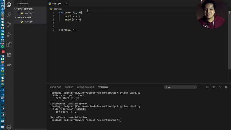231x130 pixels.
Task: Open the Docker whale icon view
Action: [x=9, y=65]
